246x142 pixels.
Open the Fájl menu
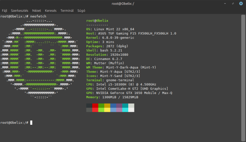(4, 11)
